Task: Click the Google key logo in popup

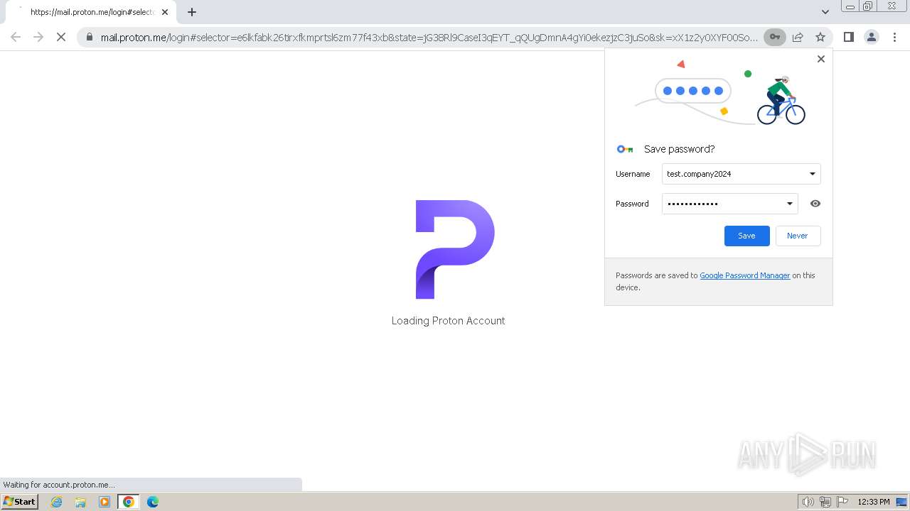Action: click(x=625, y=149)
